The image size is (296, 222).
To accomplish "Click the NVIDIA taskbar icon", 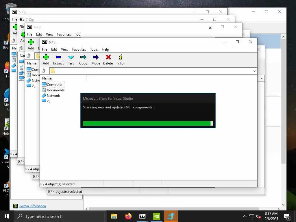I will pos(156,216).
